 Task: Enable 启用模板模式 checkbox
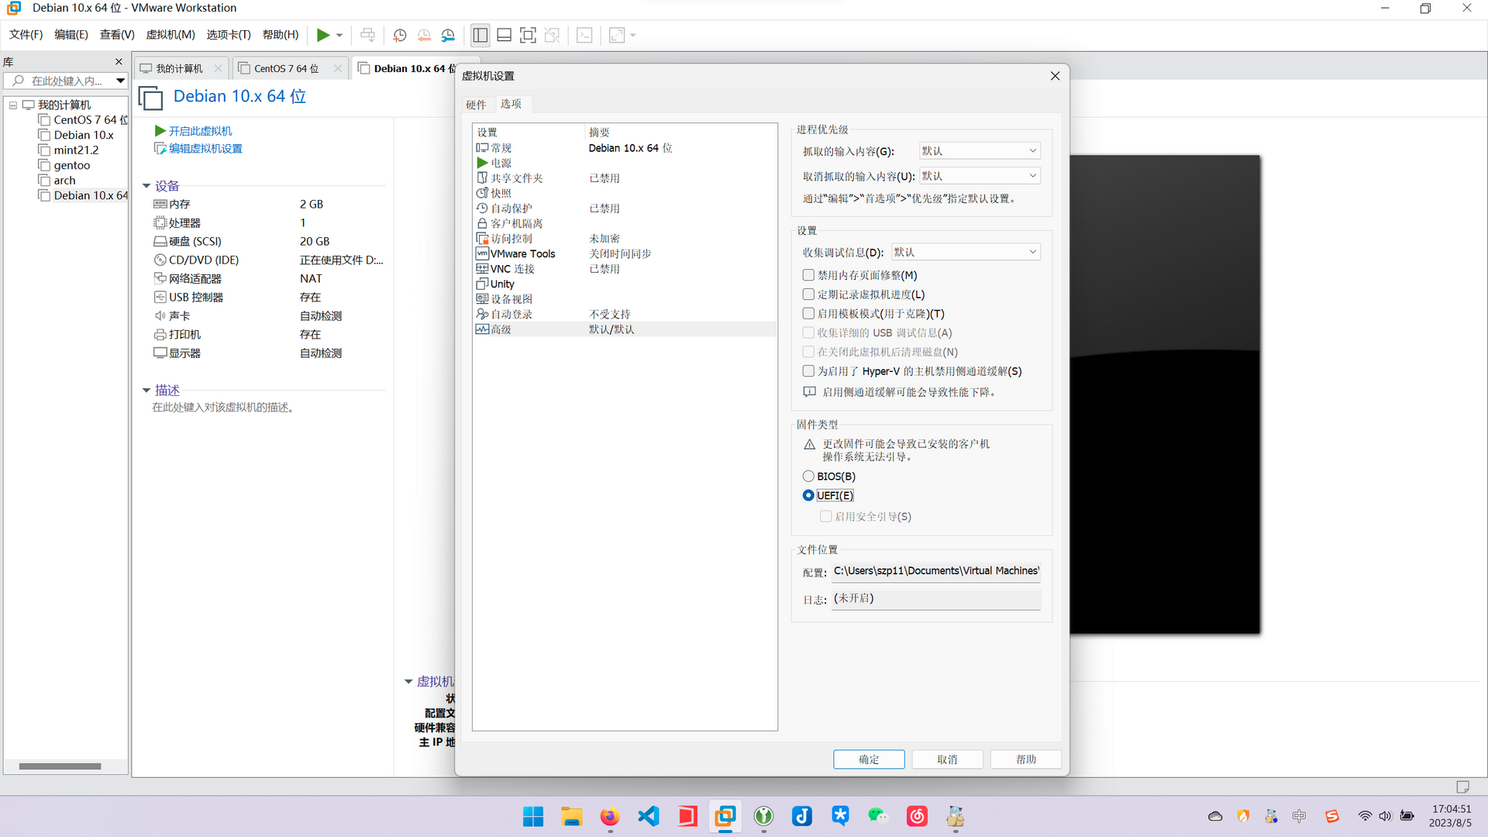click(x=808, y=313)
